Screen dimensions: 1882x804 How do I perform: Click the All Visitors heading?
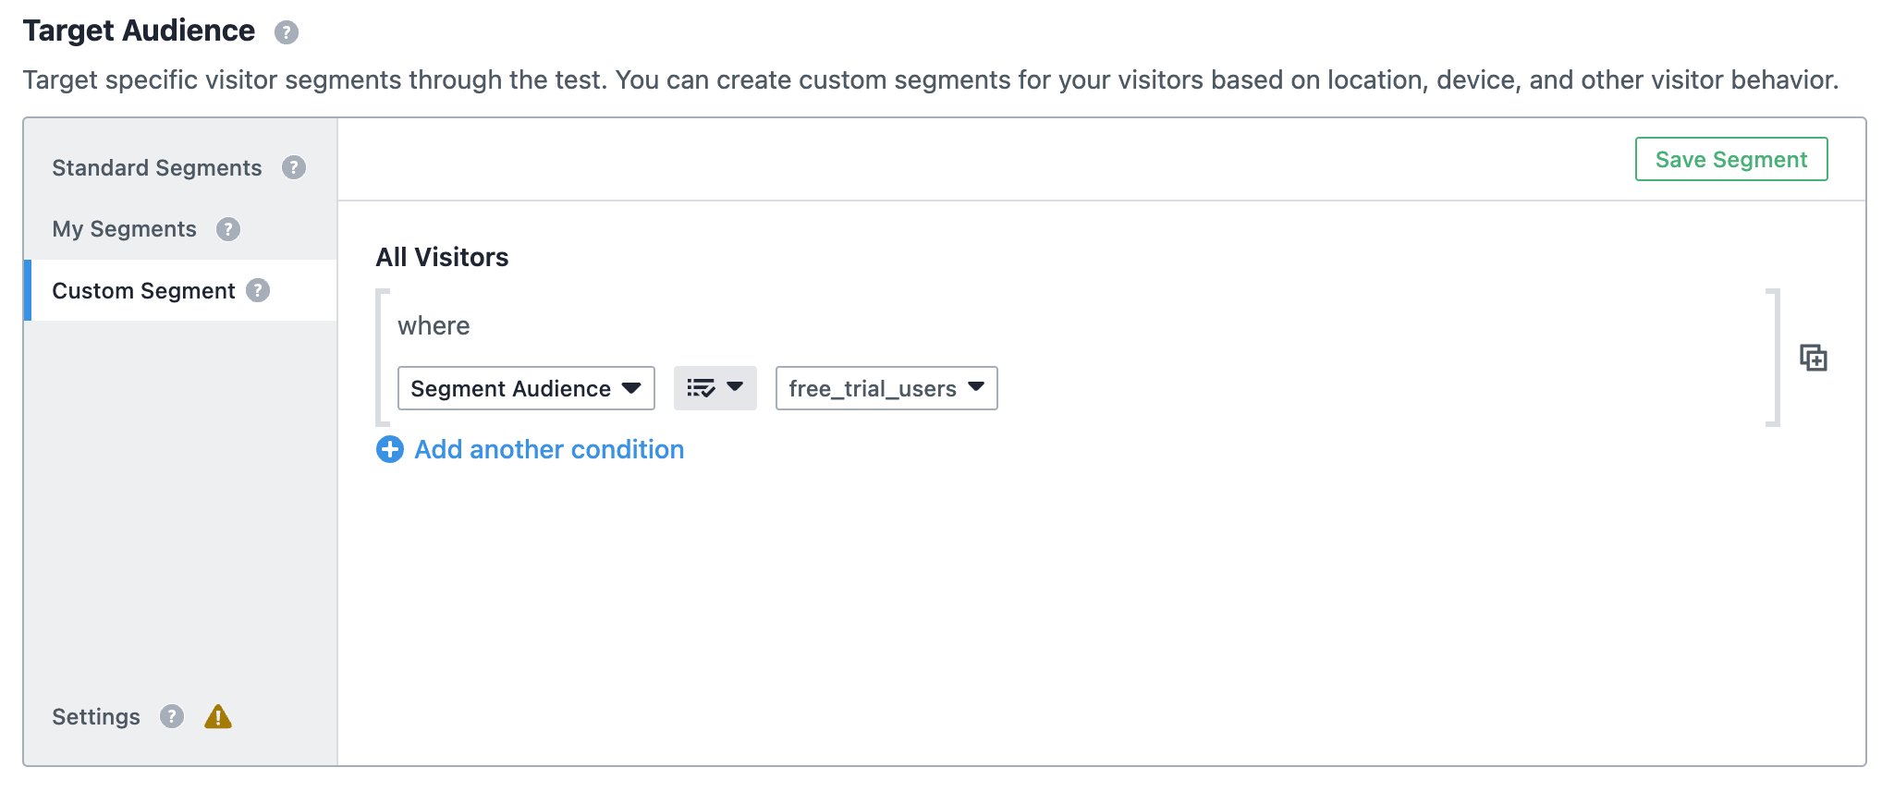point(442,257)
